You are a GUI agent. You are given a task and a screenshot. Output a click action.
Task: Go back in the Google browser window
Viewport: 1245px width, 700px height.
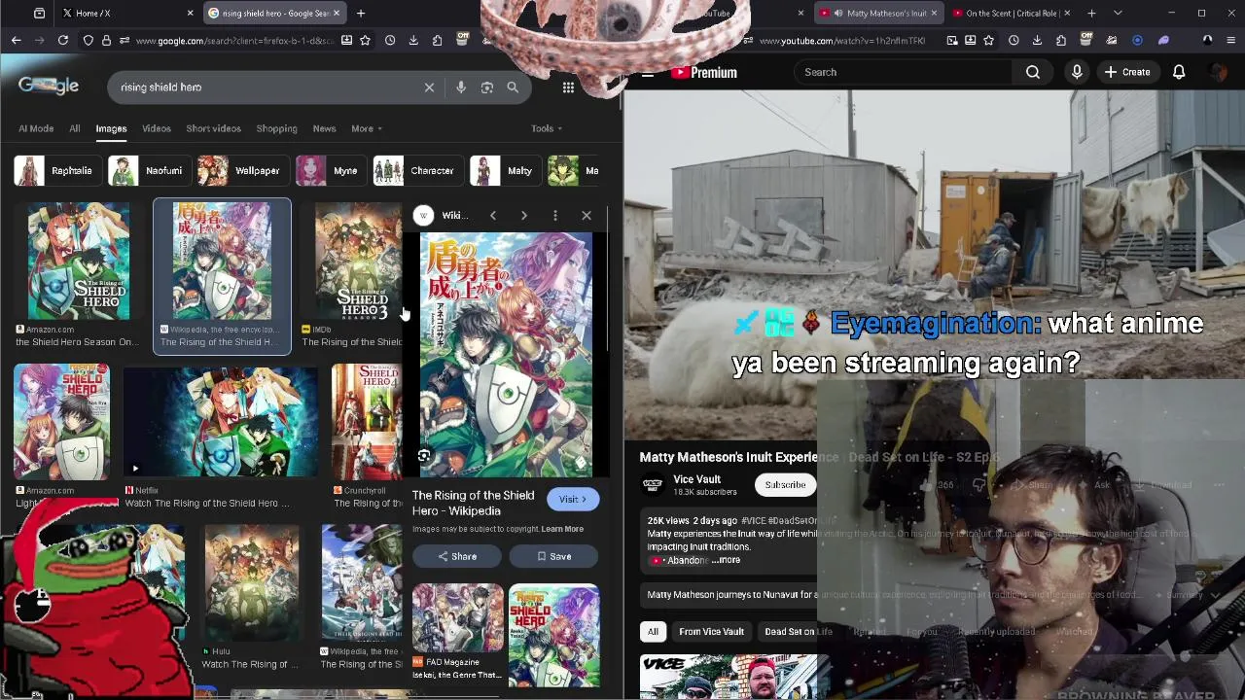click(16, 40)
